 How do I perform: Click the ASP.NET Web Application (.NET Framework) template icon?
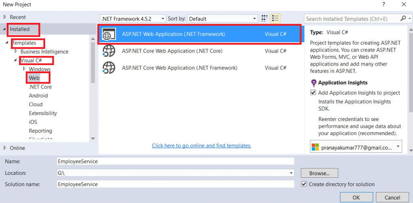[x=109, y=35]
